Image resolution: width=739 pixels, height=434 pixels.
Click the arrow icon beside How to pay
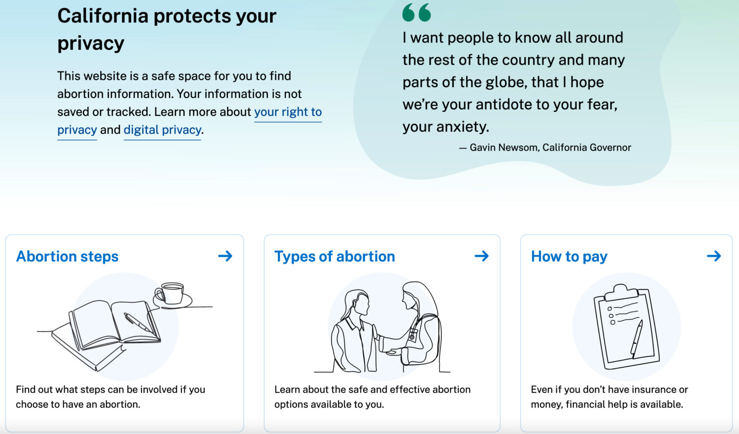tap(714, 256)
